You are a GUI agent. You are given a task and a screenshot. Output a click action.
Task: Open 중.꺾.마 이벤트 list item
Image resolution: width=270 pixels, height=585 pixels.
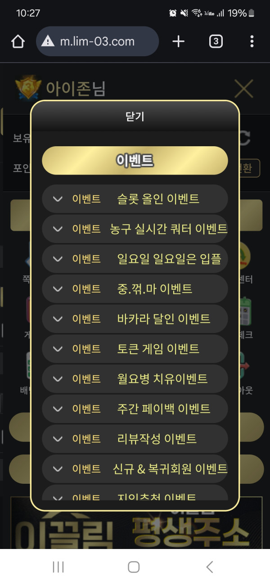point(154,289)
